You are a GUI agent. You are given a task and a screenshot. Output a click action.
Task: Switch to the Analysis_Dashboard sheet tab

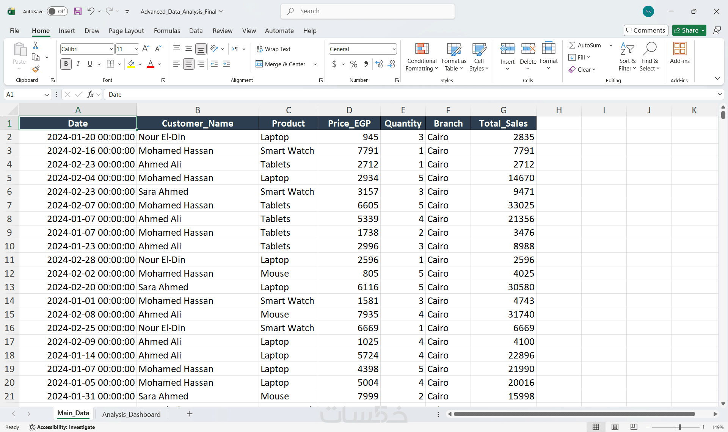click(131, 414)
